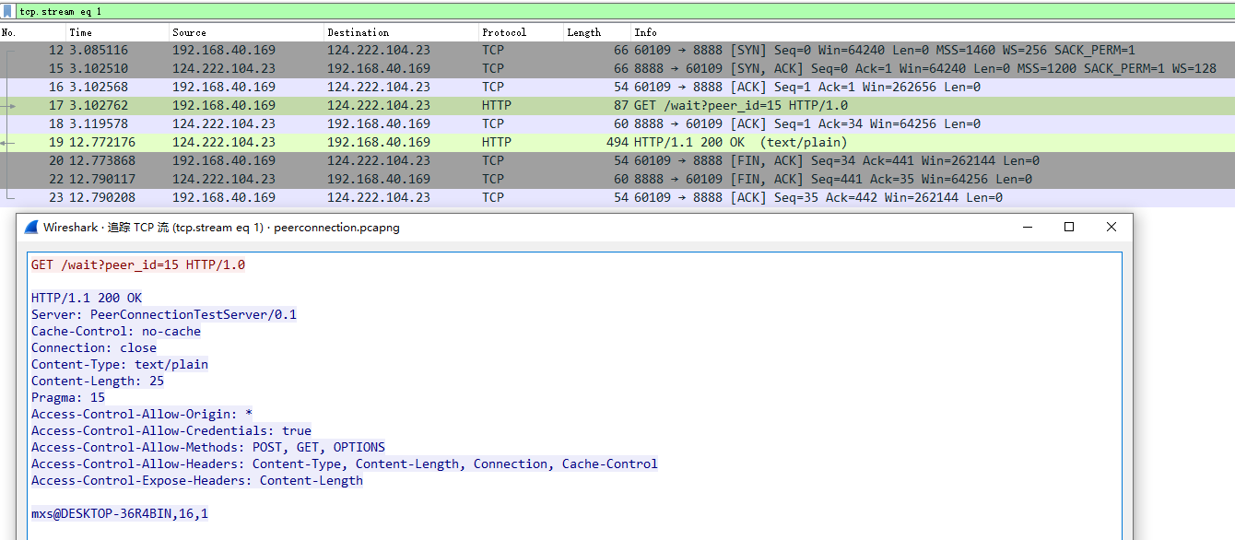
Task: Sort packets by the No. column header
Action: [x=33, y=32]
